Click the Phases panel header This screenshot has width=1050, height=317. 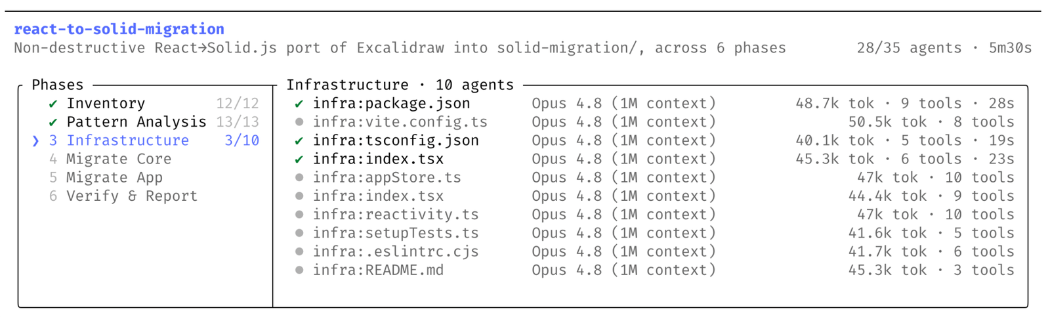coord(58,85)
